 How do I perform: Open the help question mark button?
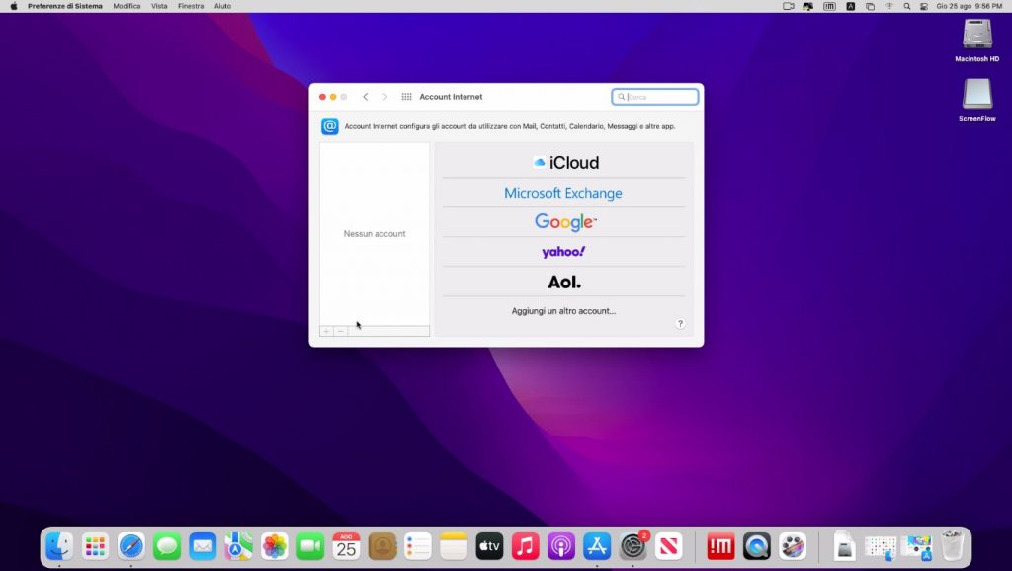680,324
